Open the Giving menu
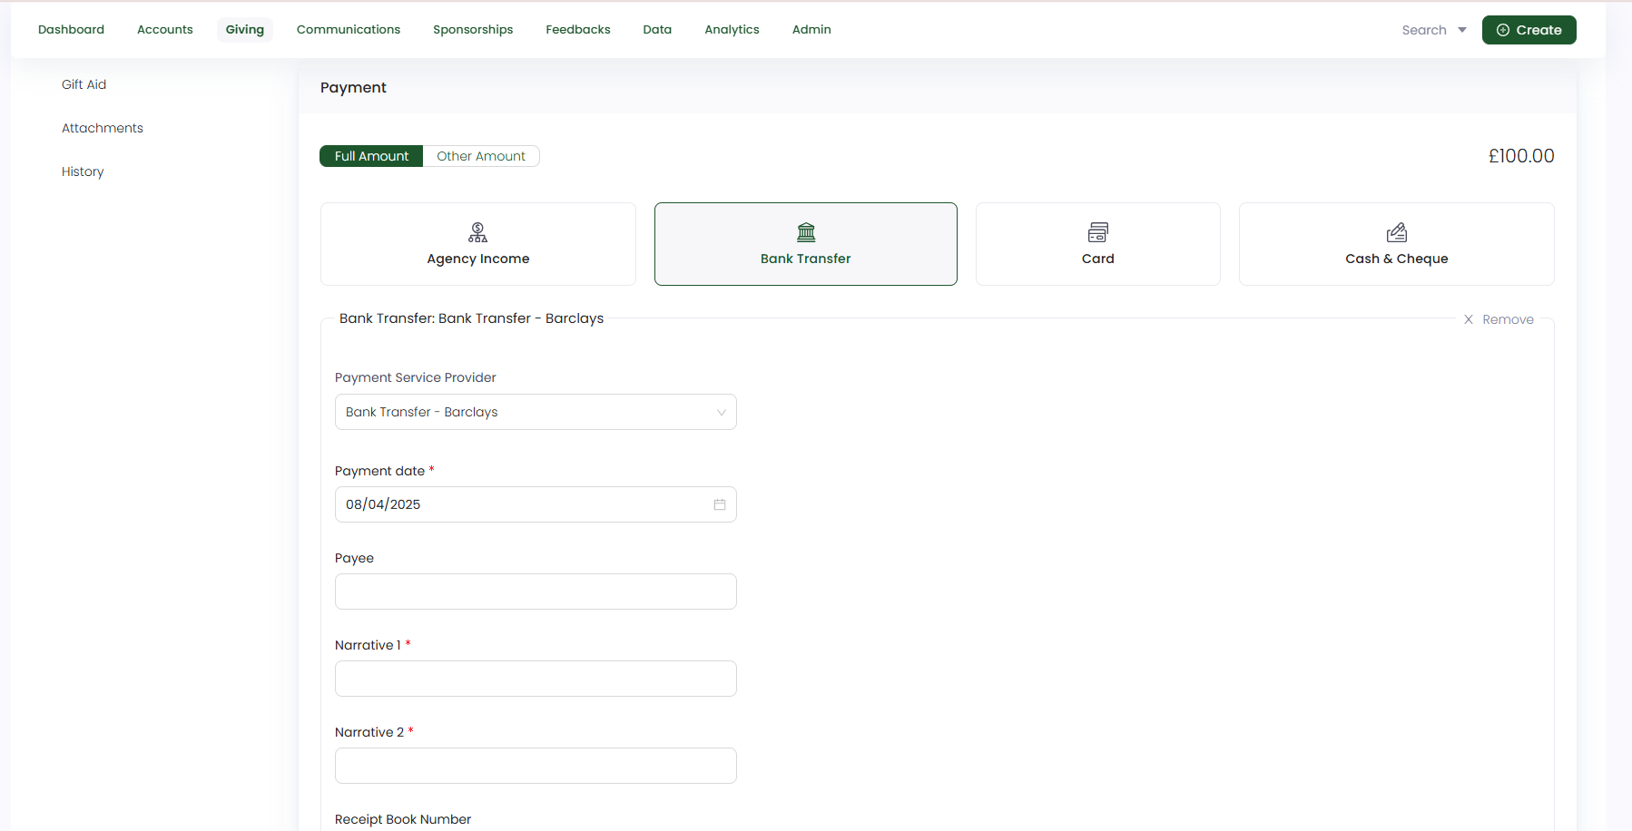Screen dimensions: 1632x831 245,30
